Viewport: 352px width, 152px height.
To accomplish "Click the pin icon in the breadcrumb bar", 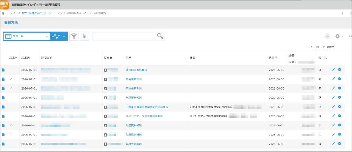I will pyautogui.click(x=342, y=13).
